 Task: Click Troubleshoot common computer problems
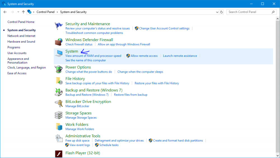coord(94,33)
